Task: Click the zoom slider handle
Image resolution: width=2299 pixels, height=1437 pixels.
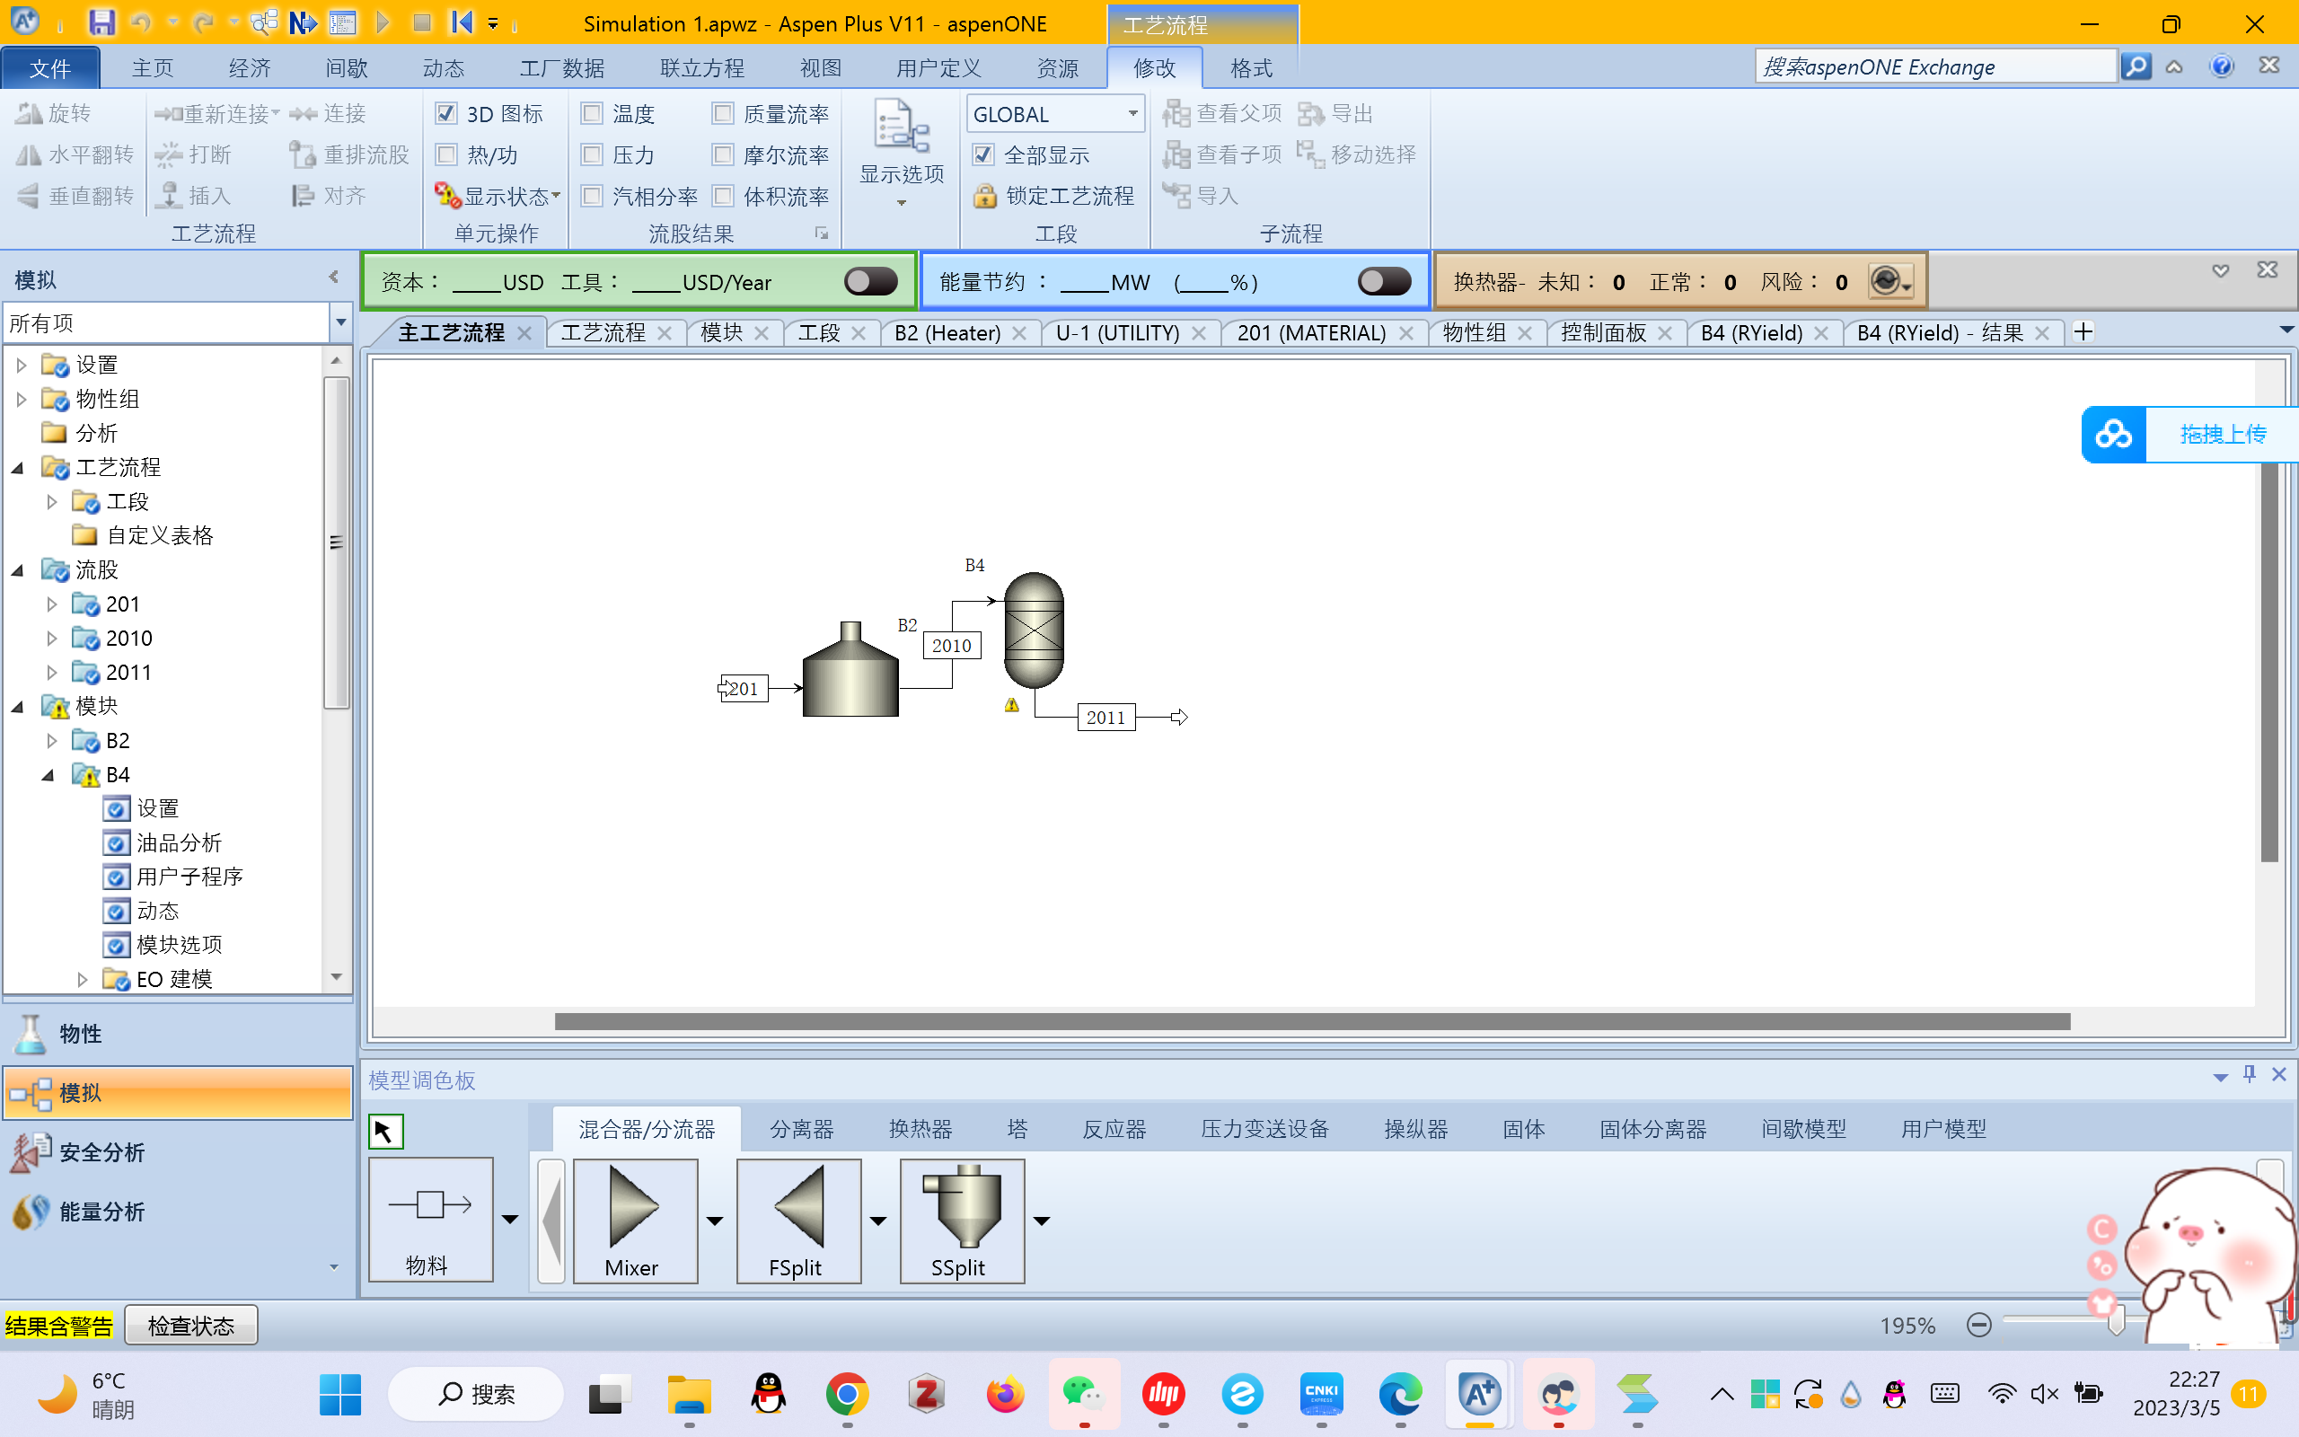Action: pyautogui.click(x=2116, y=1321)
